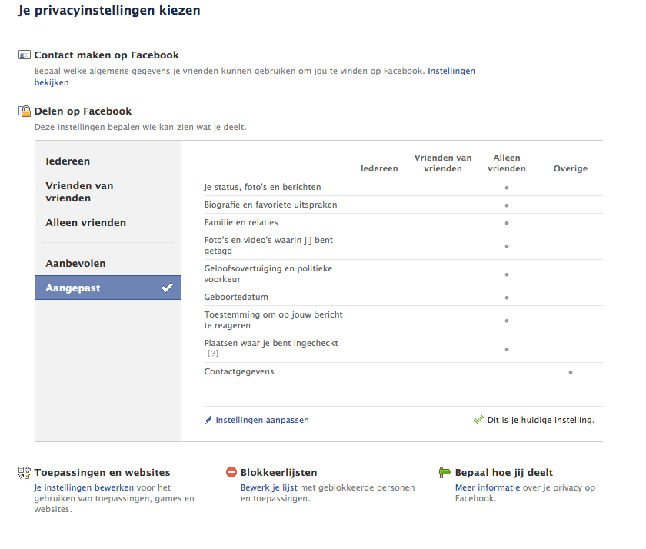Viewport: 646px width, 549px height.
Task: Click the dot in Geboortedatum row
Action: 507,298
